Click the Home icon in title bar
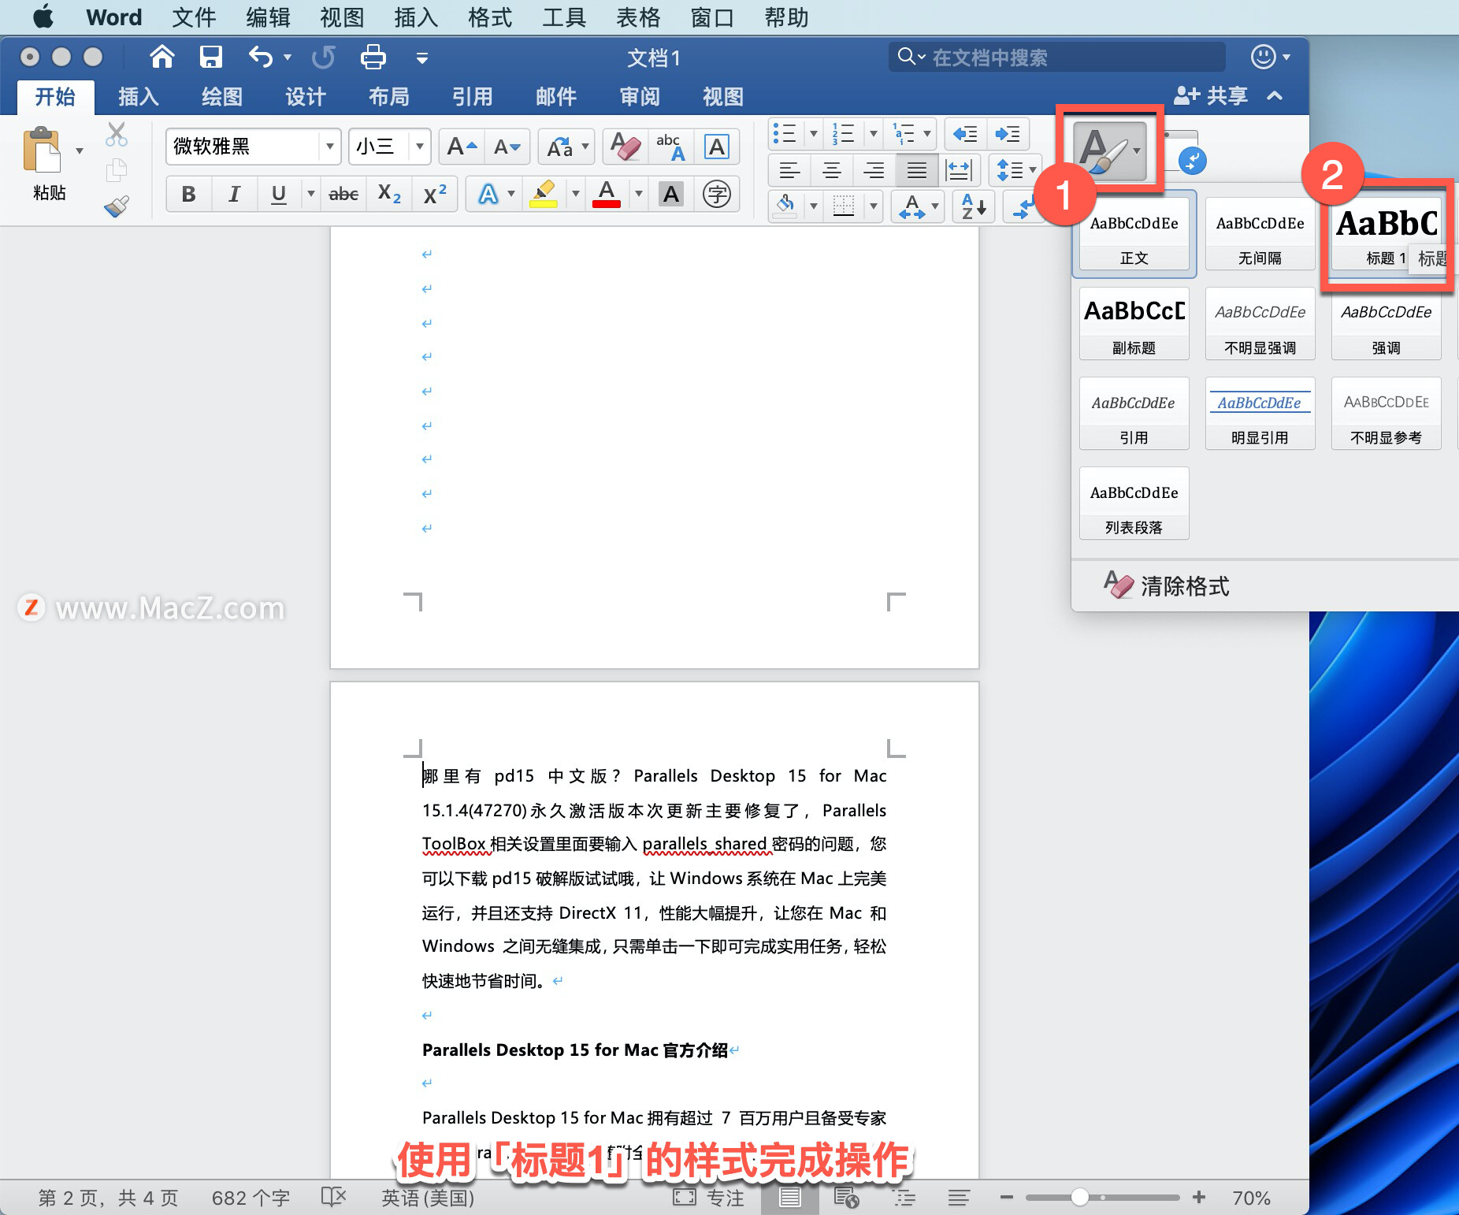 161,57
